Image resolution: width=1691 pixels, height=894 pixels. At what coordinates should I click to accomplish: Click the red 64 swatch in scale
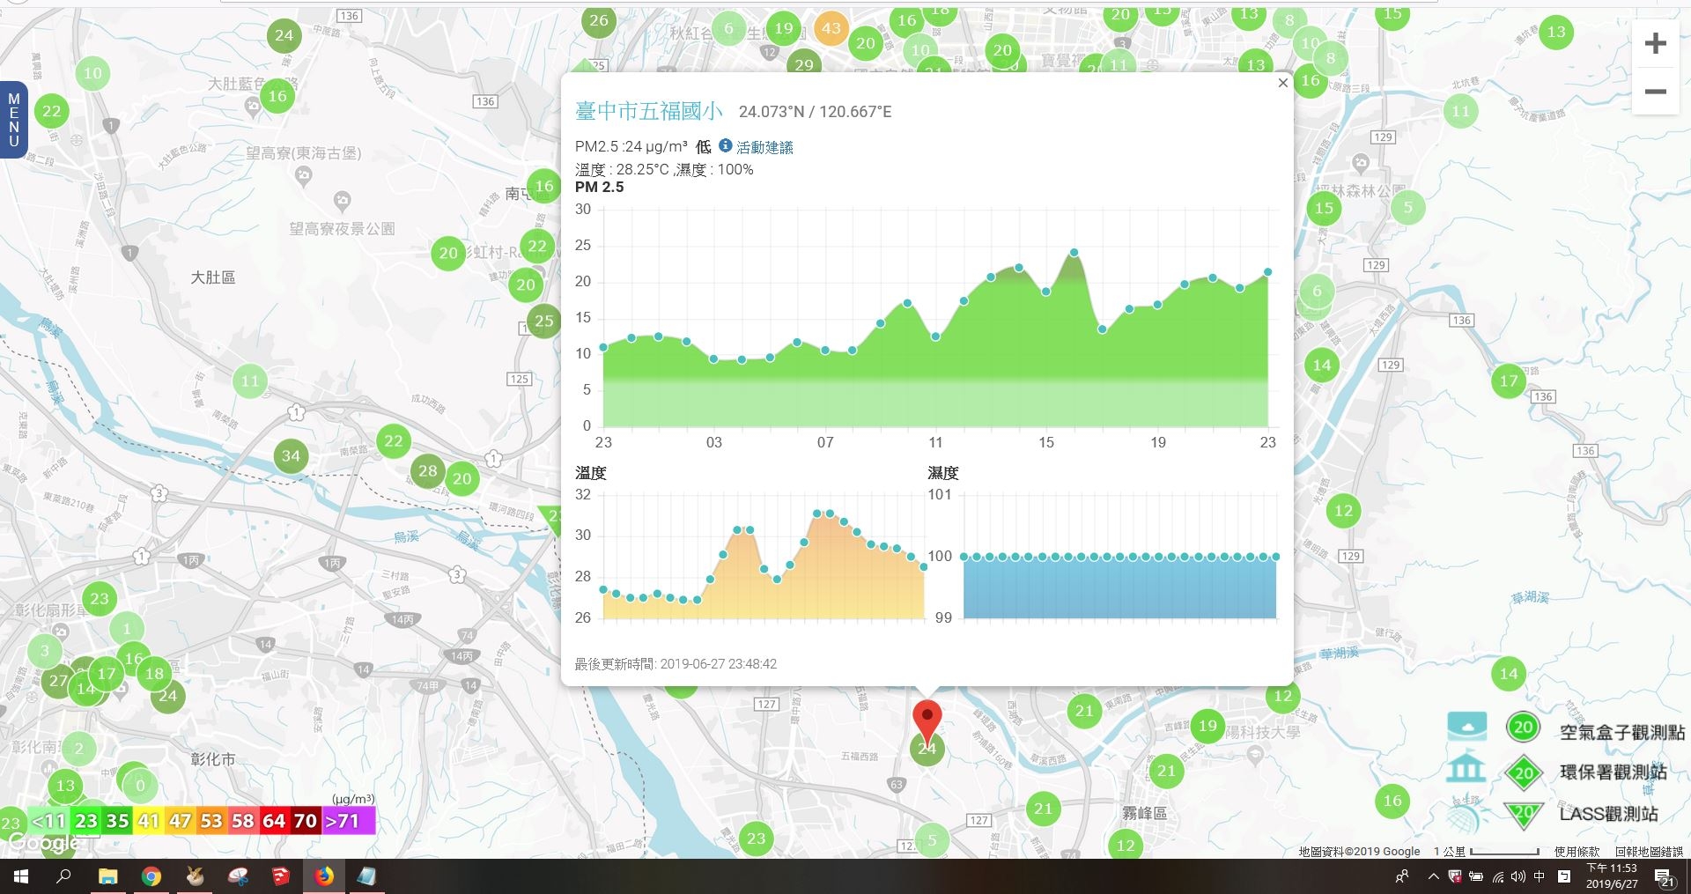pos(274,821)
